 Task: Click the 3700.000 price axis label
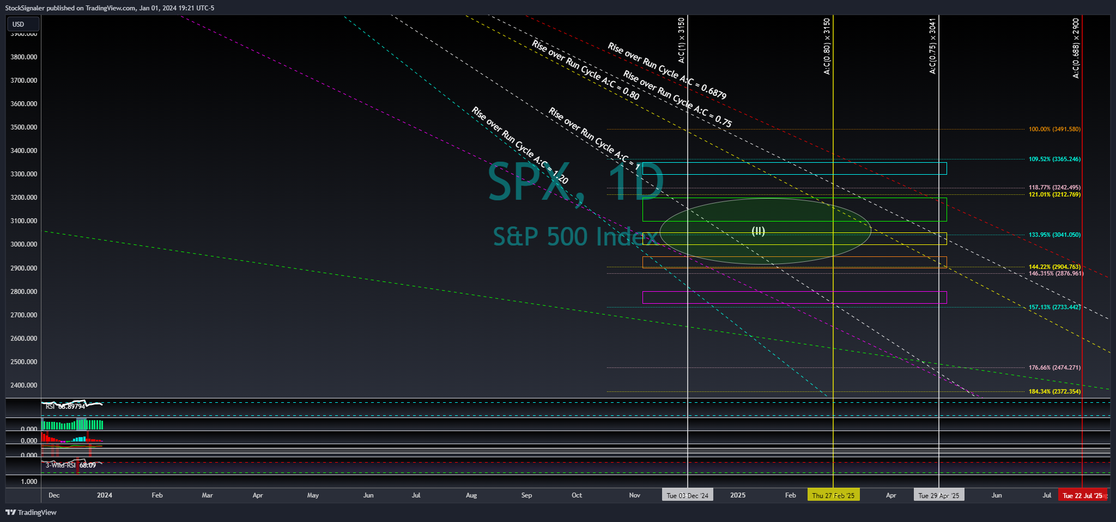point(24,81)
